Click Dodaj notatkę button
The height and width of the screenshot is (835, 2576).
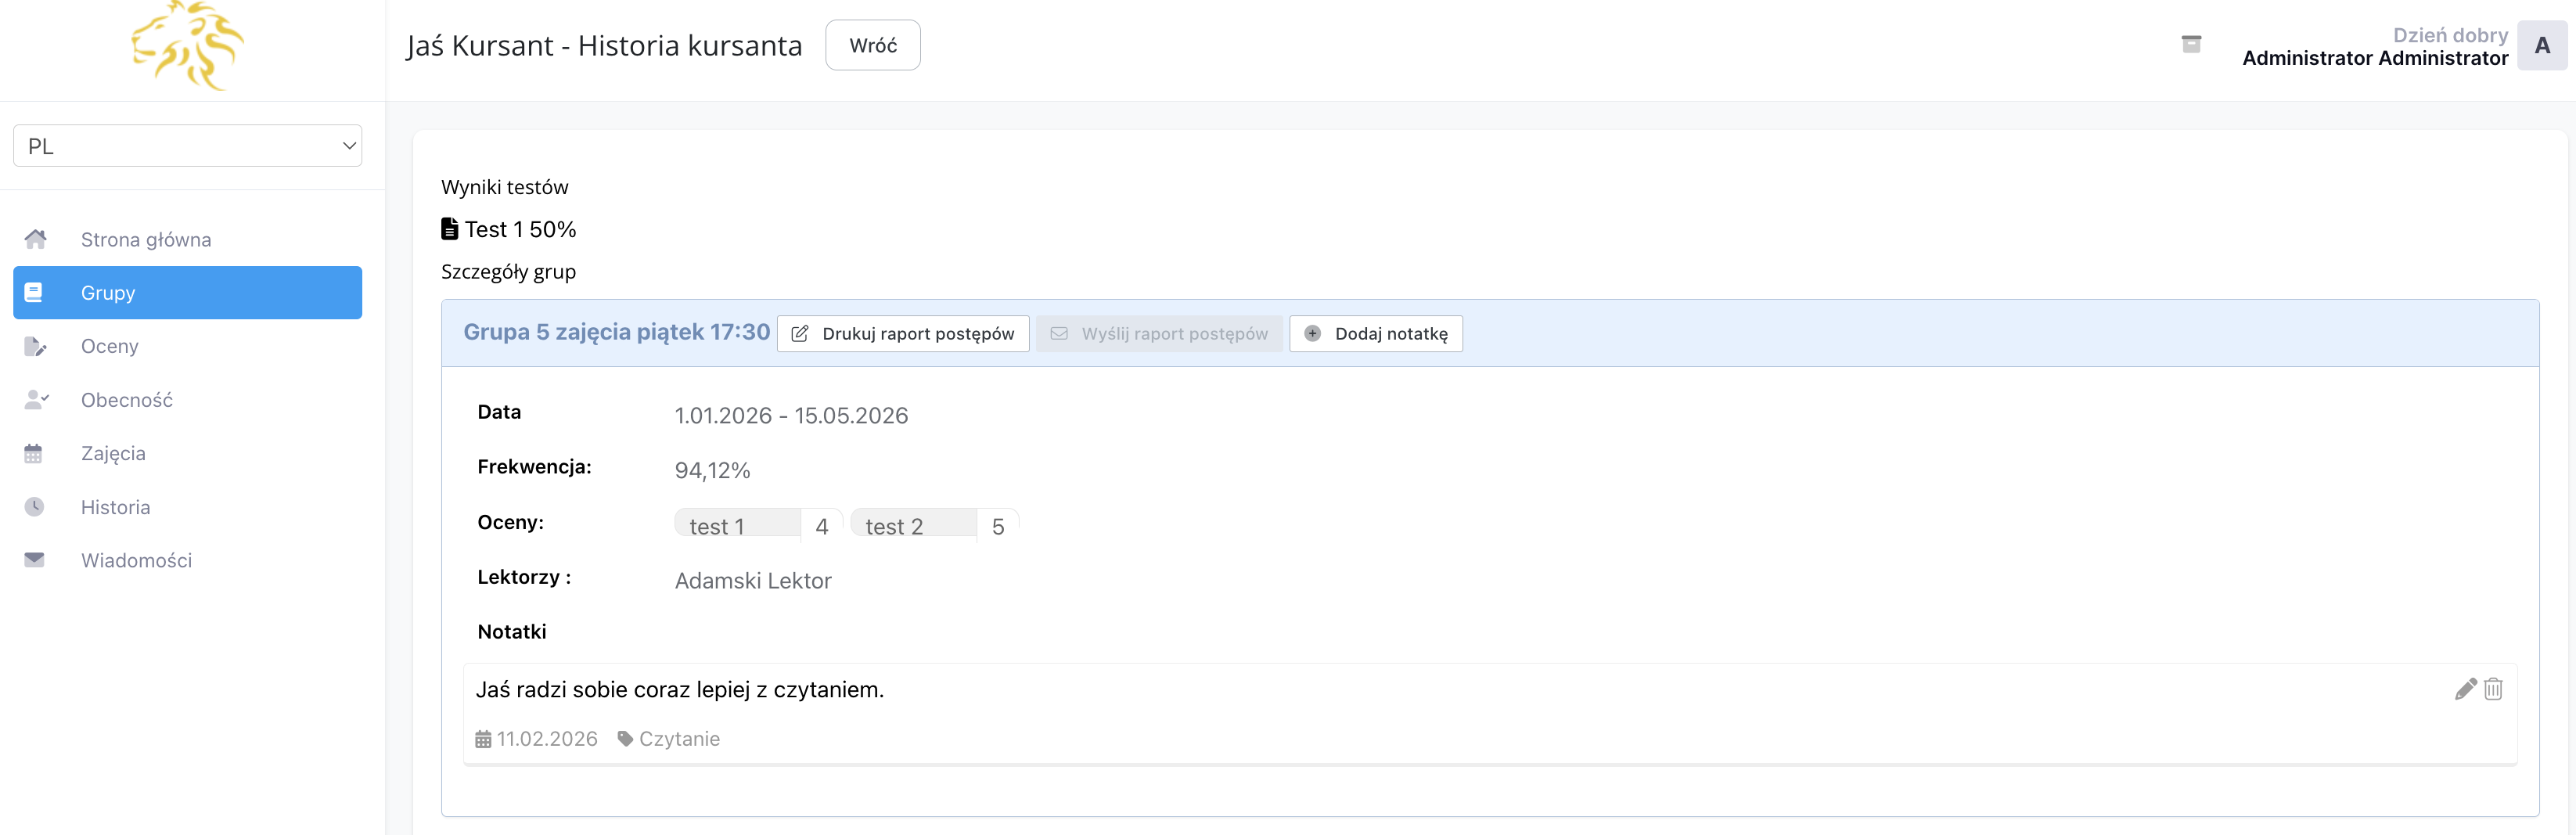pyautogui.click(x=1376, y=334)
